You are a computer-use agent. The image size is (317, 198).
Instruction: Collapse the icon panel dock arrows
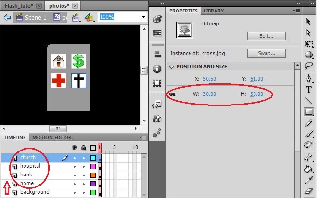click(162, 3)
